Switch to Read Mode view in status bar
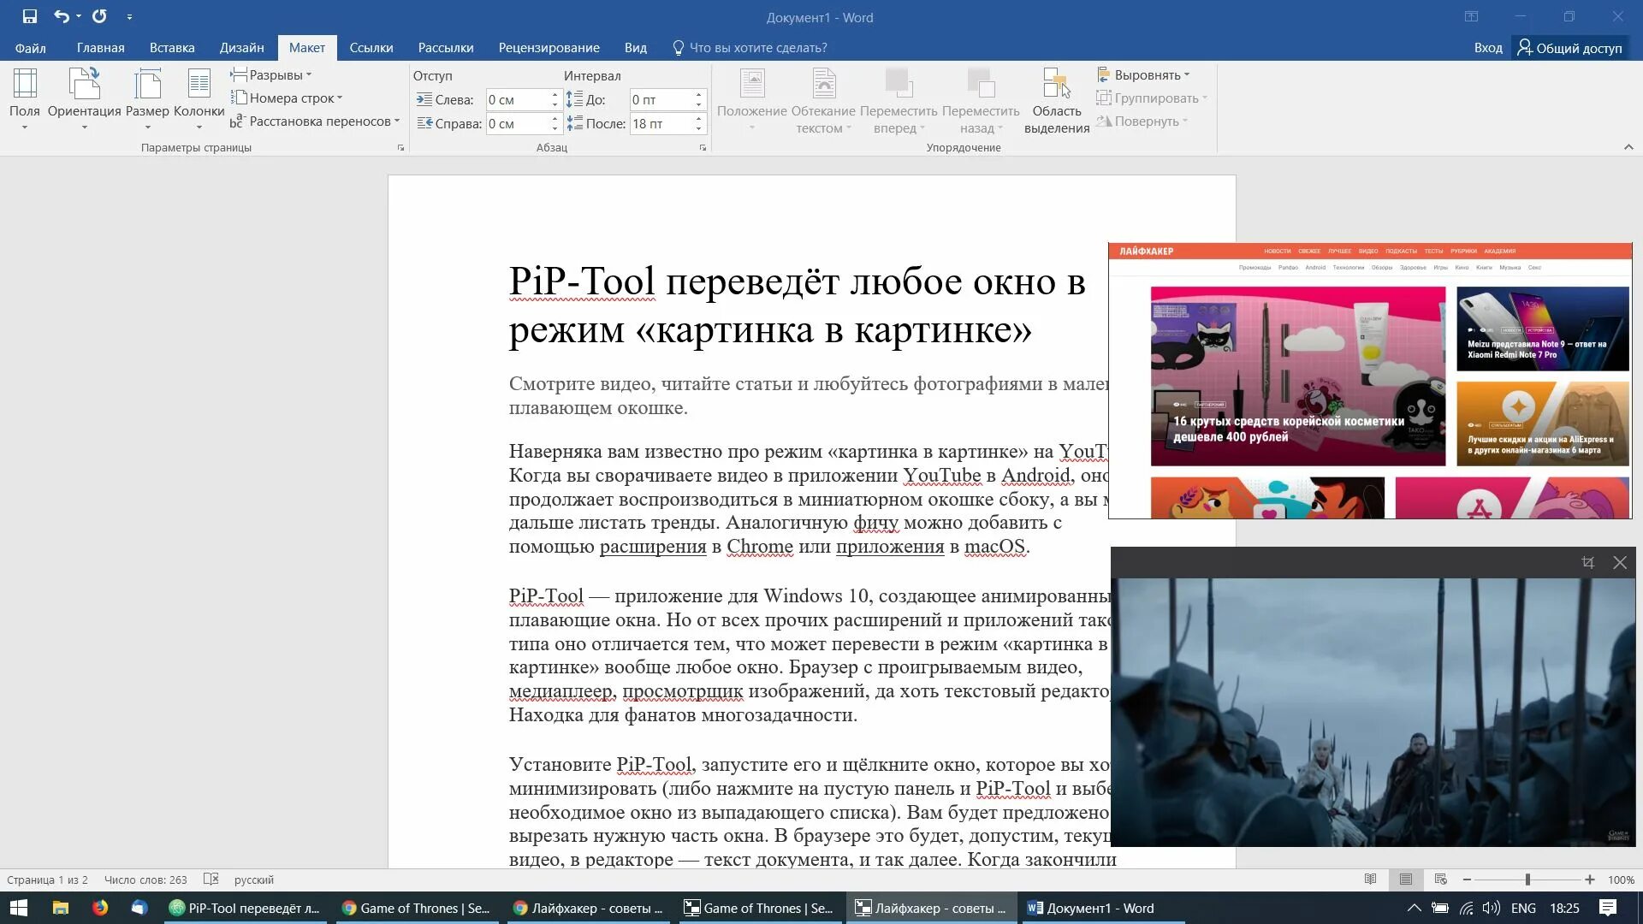This screenshot has height=924, width=1643. point(1370,880)
